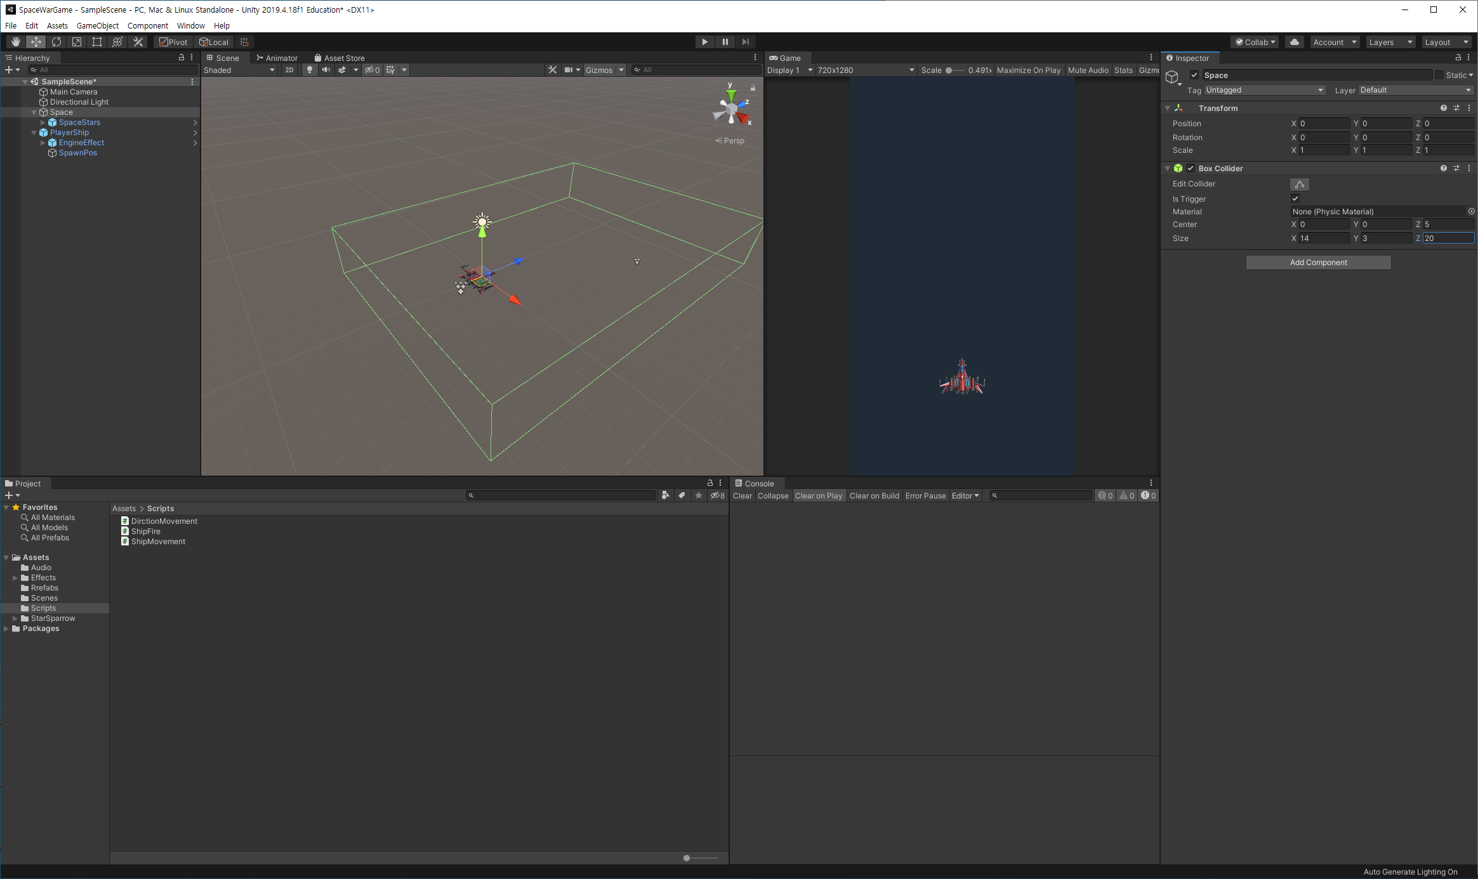
Task: Disable the Box Collider component checkbox
Action: click(1191, 168)
